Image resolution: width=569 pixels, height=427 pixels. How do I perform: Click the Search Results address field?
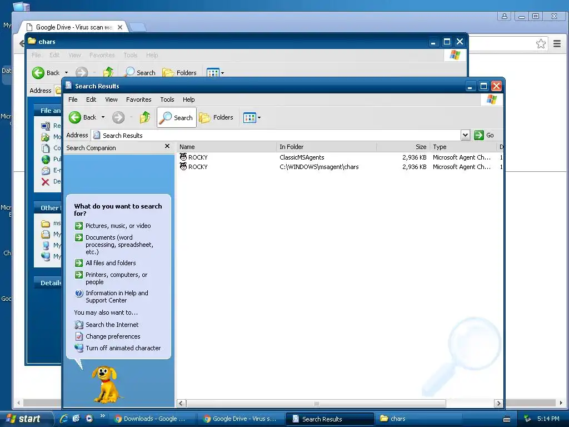point(276,136)
